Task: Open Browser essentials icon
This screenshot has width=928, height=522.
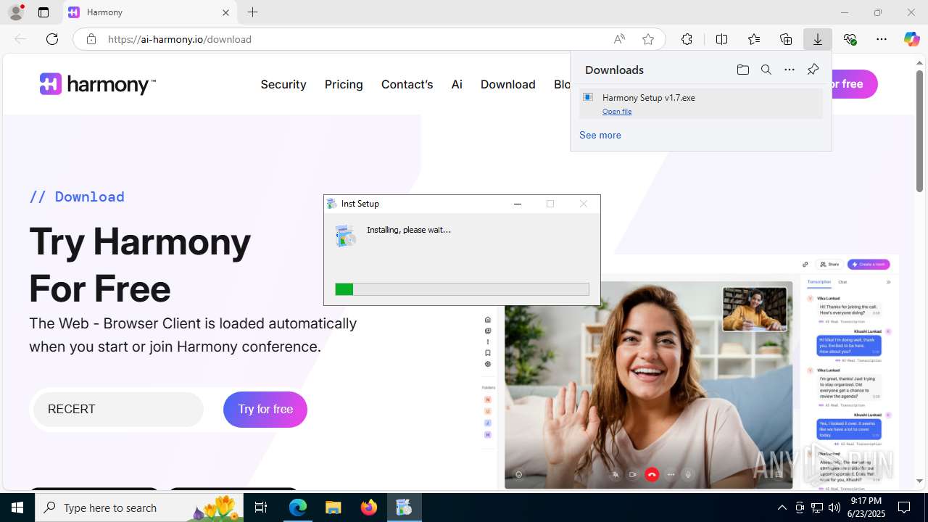Action: pyautogui.click(x=850, y=39)
